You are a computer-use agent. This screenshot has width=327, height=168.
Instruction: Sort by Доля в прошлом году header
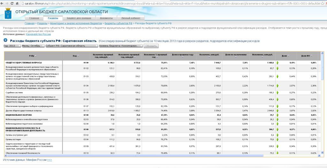pos(182,55)
